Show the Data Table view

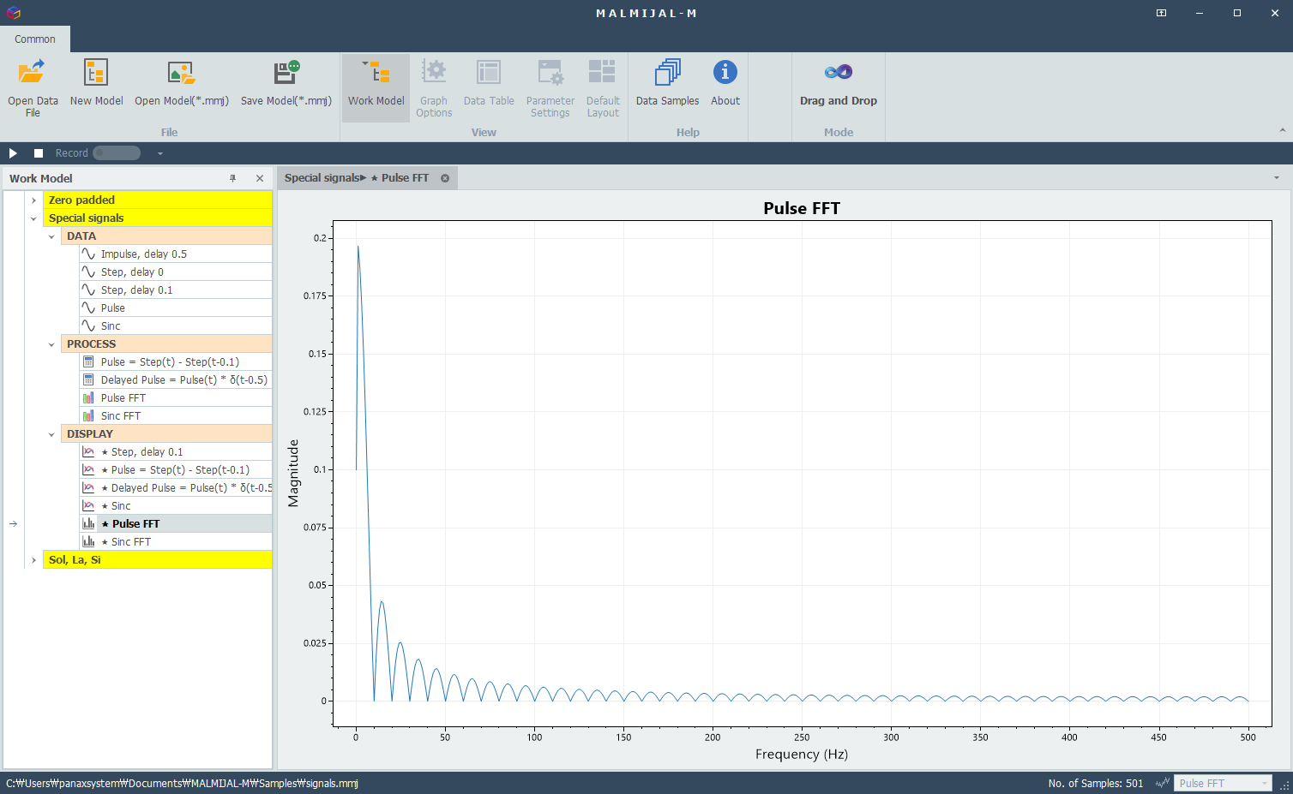(489, 83)
